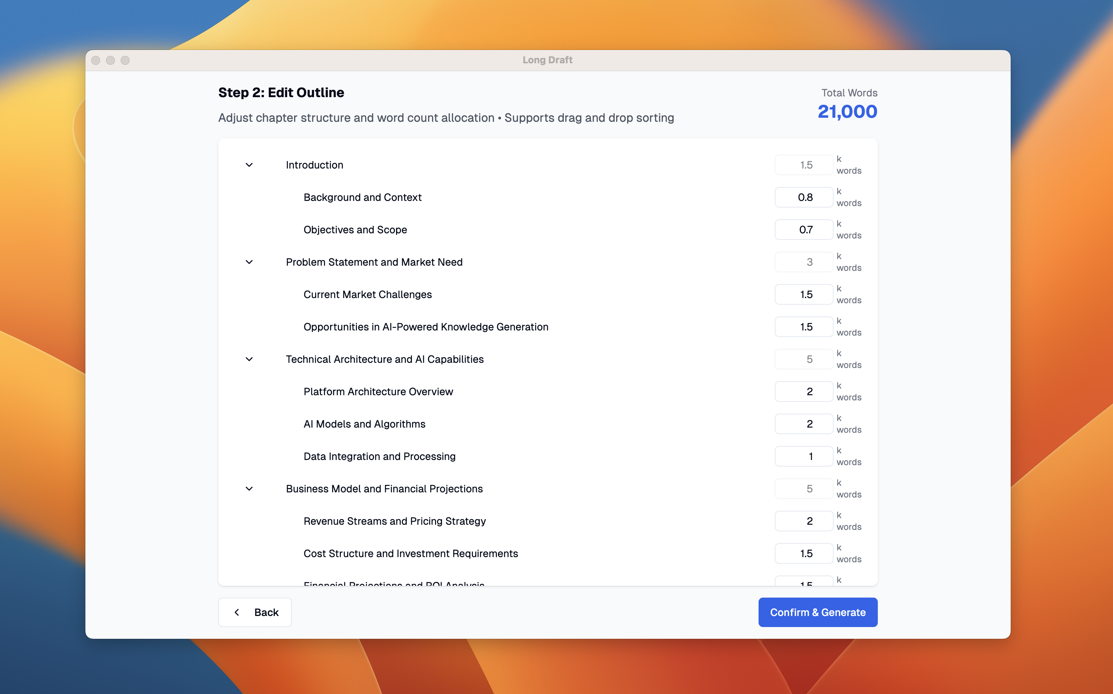Click the Data Integration and Processing word count

(804, 456)
